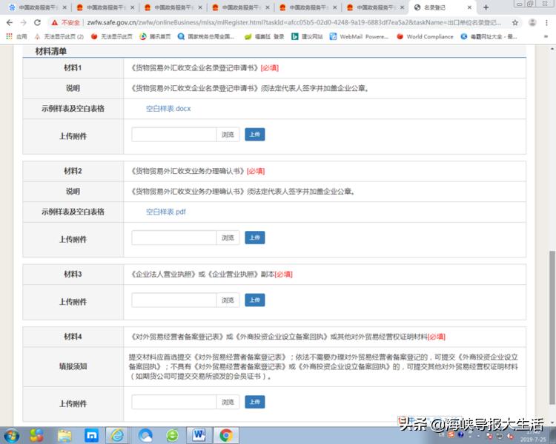Click the 材料4 attachment file field

click(x=173, y=402)
